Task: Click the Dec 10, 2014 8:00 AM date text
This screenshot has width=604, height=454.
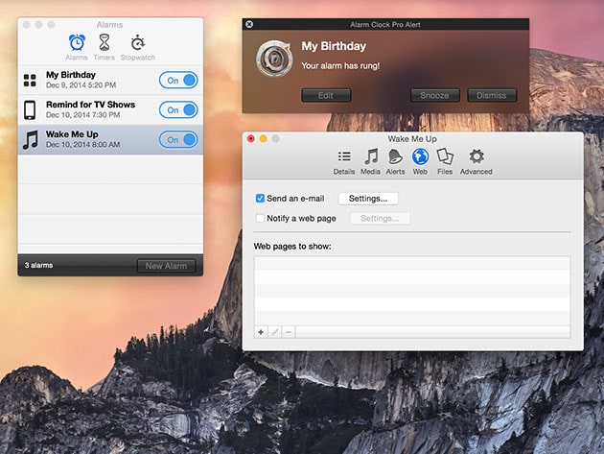Action: (82, 145)
